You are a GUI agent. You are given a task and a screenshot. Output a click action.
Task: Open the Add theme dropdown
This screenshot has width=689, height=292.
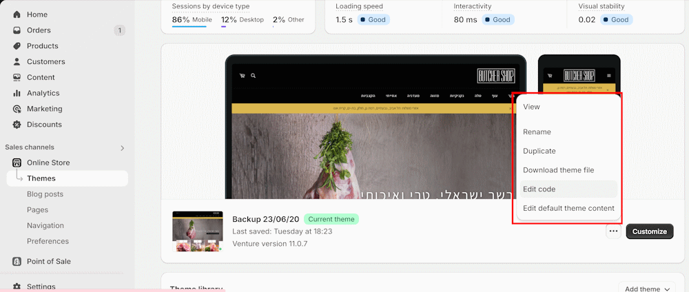tap(647, 289)
